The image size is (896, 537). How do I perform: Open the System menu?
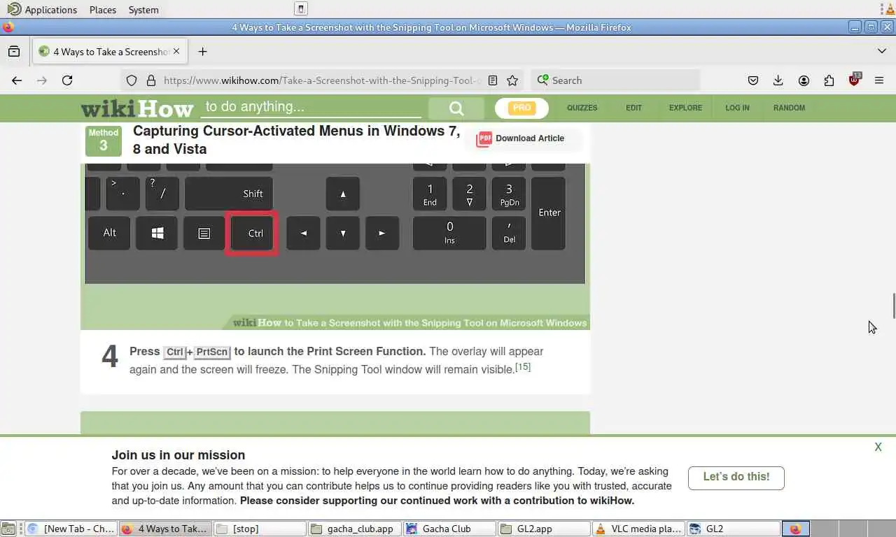click(143, 10)
